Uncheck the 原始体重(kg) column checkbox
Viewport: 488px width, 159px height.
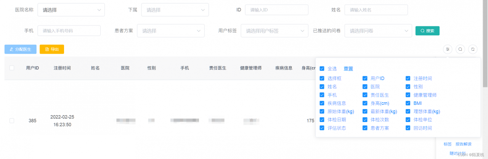click(x=322, y=112)
